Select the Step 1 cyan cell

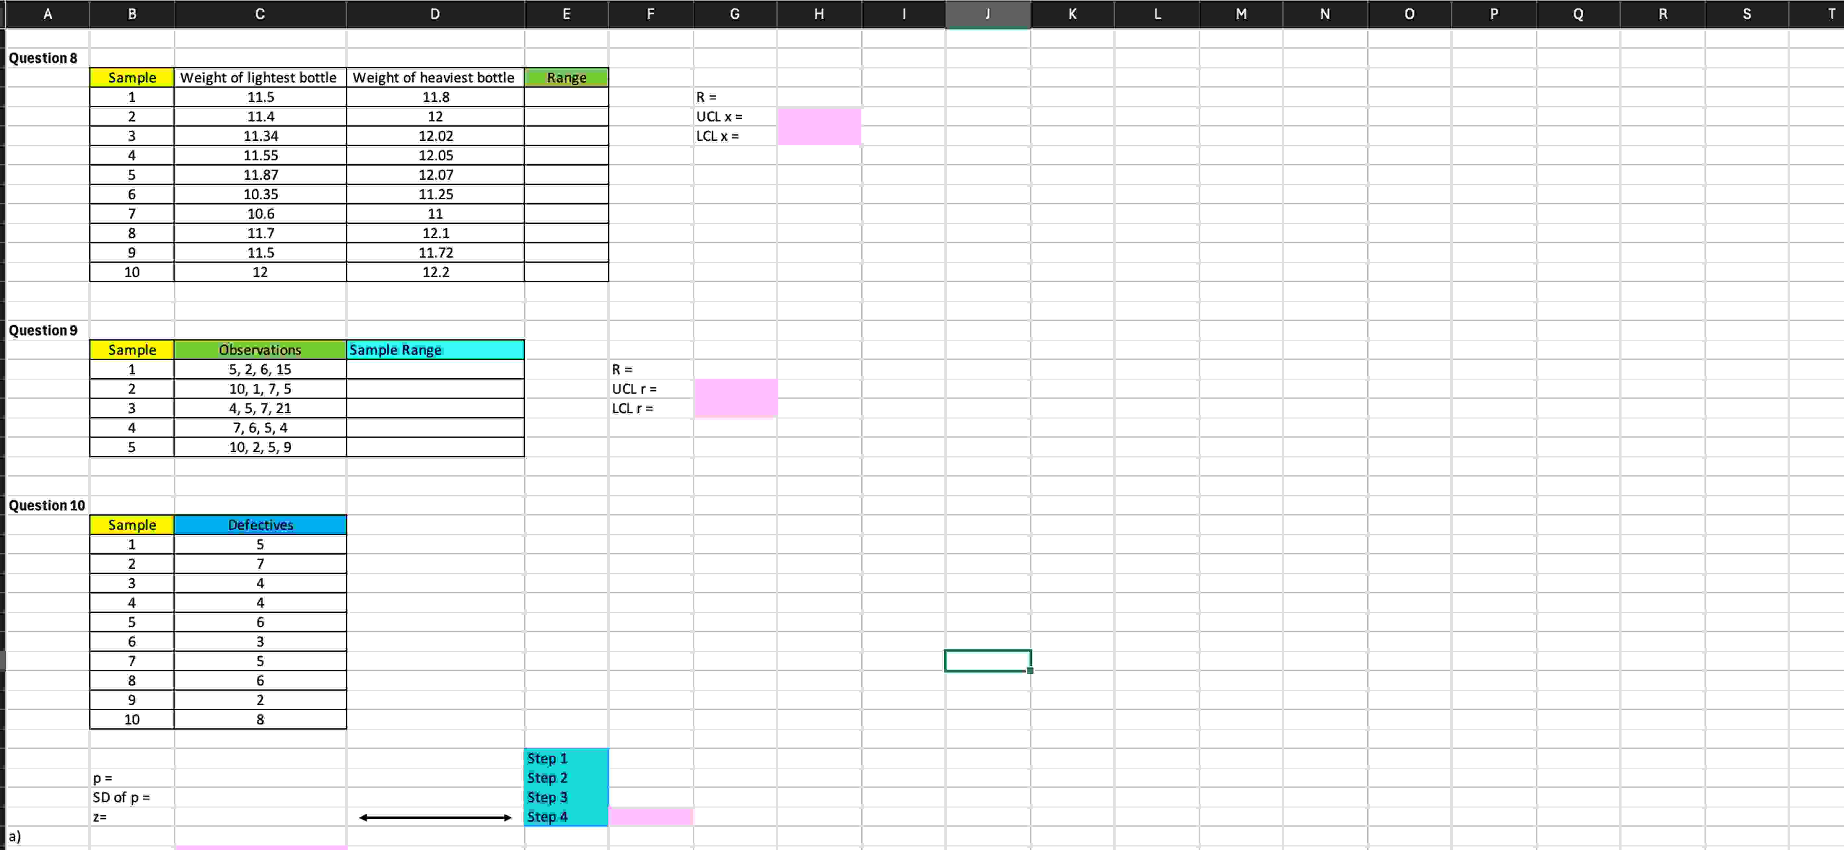click(566, 758)
